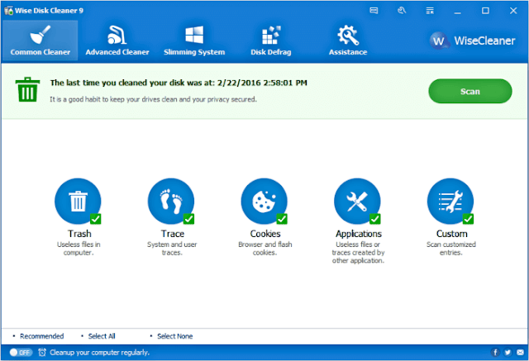Click "System and user traces." description
This screenshot has width=529, height=361.
point(172,249)
